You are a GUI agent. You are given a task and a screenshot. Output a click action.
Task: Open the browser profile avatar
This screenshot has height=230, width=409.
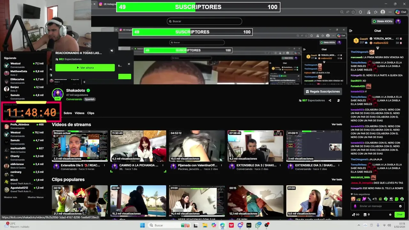(x=383, y=12)
